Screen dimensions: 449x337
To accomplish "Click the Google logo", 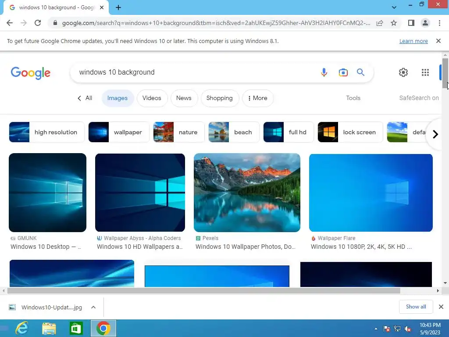I will point(31,73).
